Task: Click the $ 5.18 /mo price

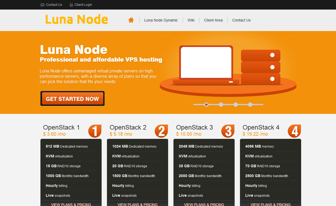Action: point(121,134)
